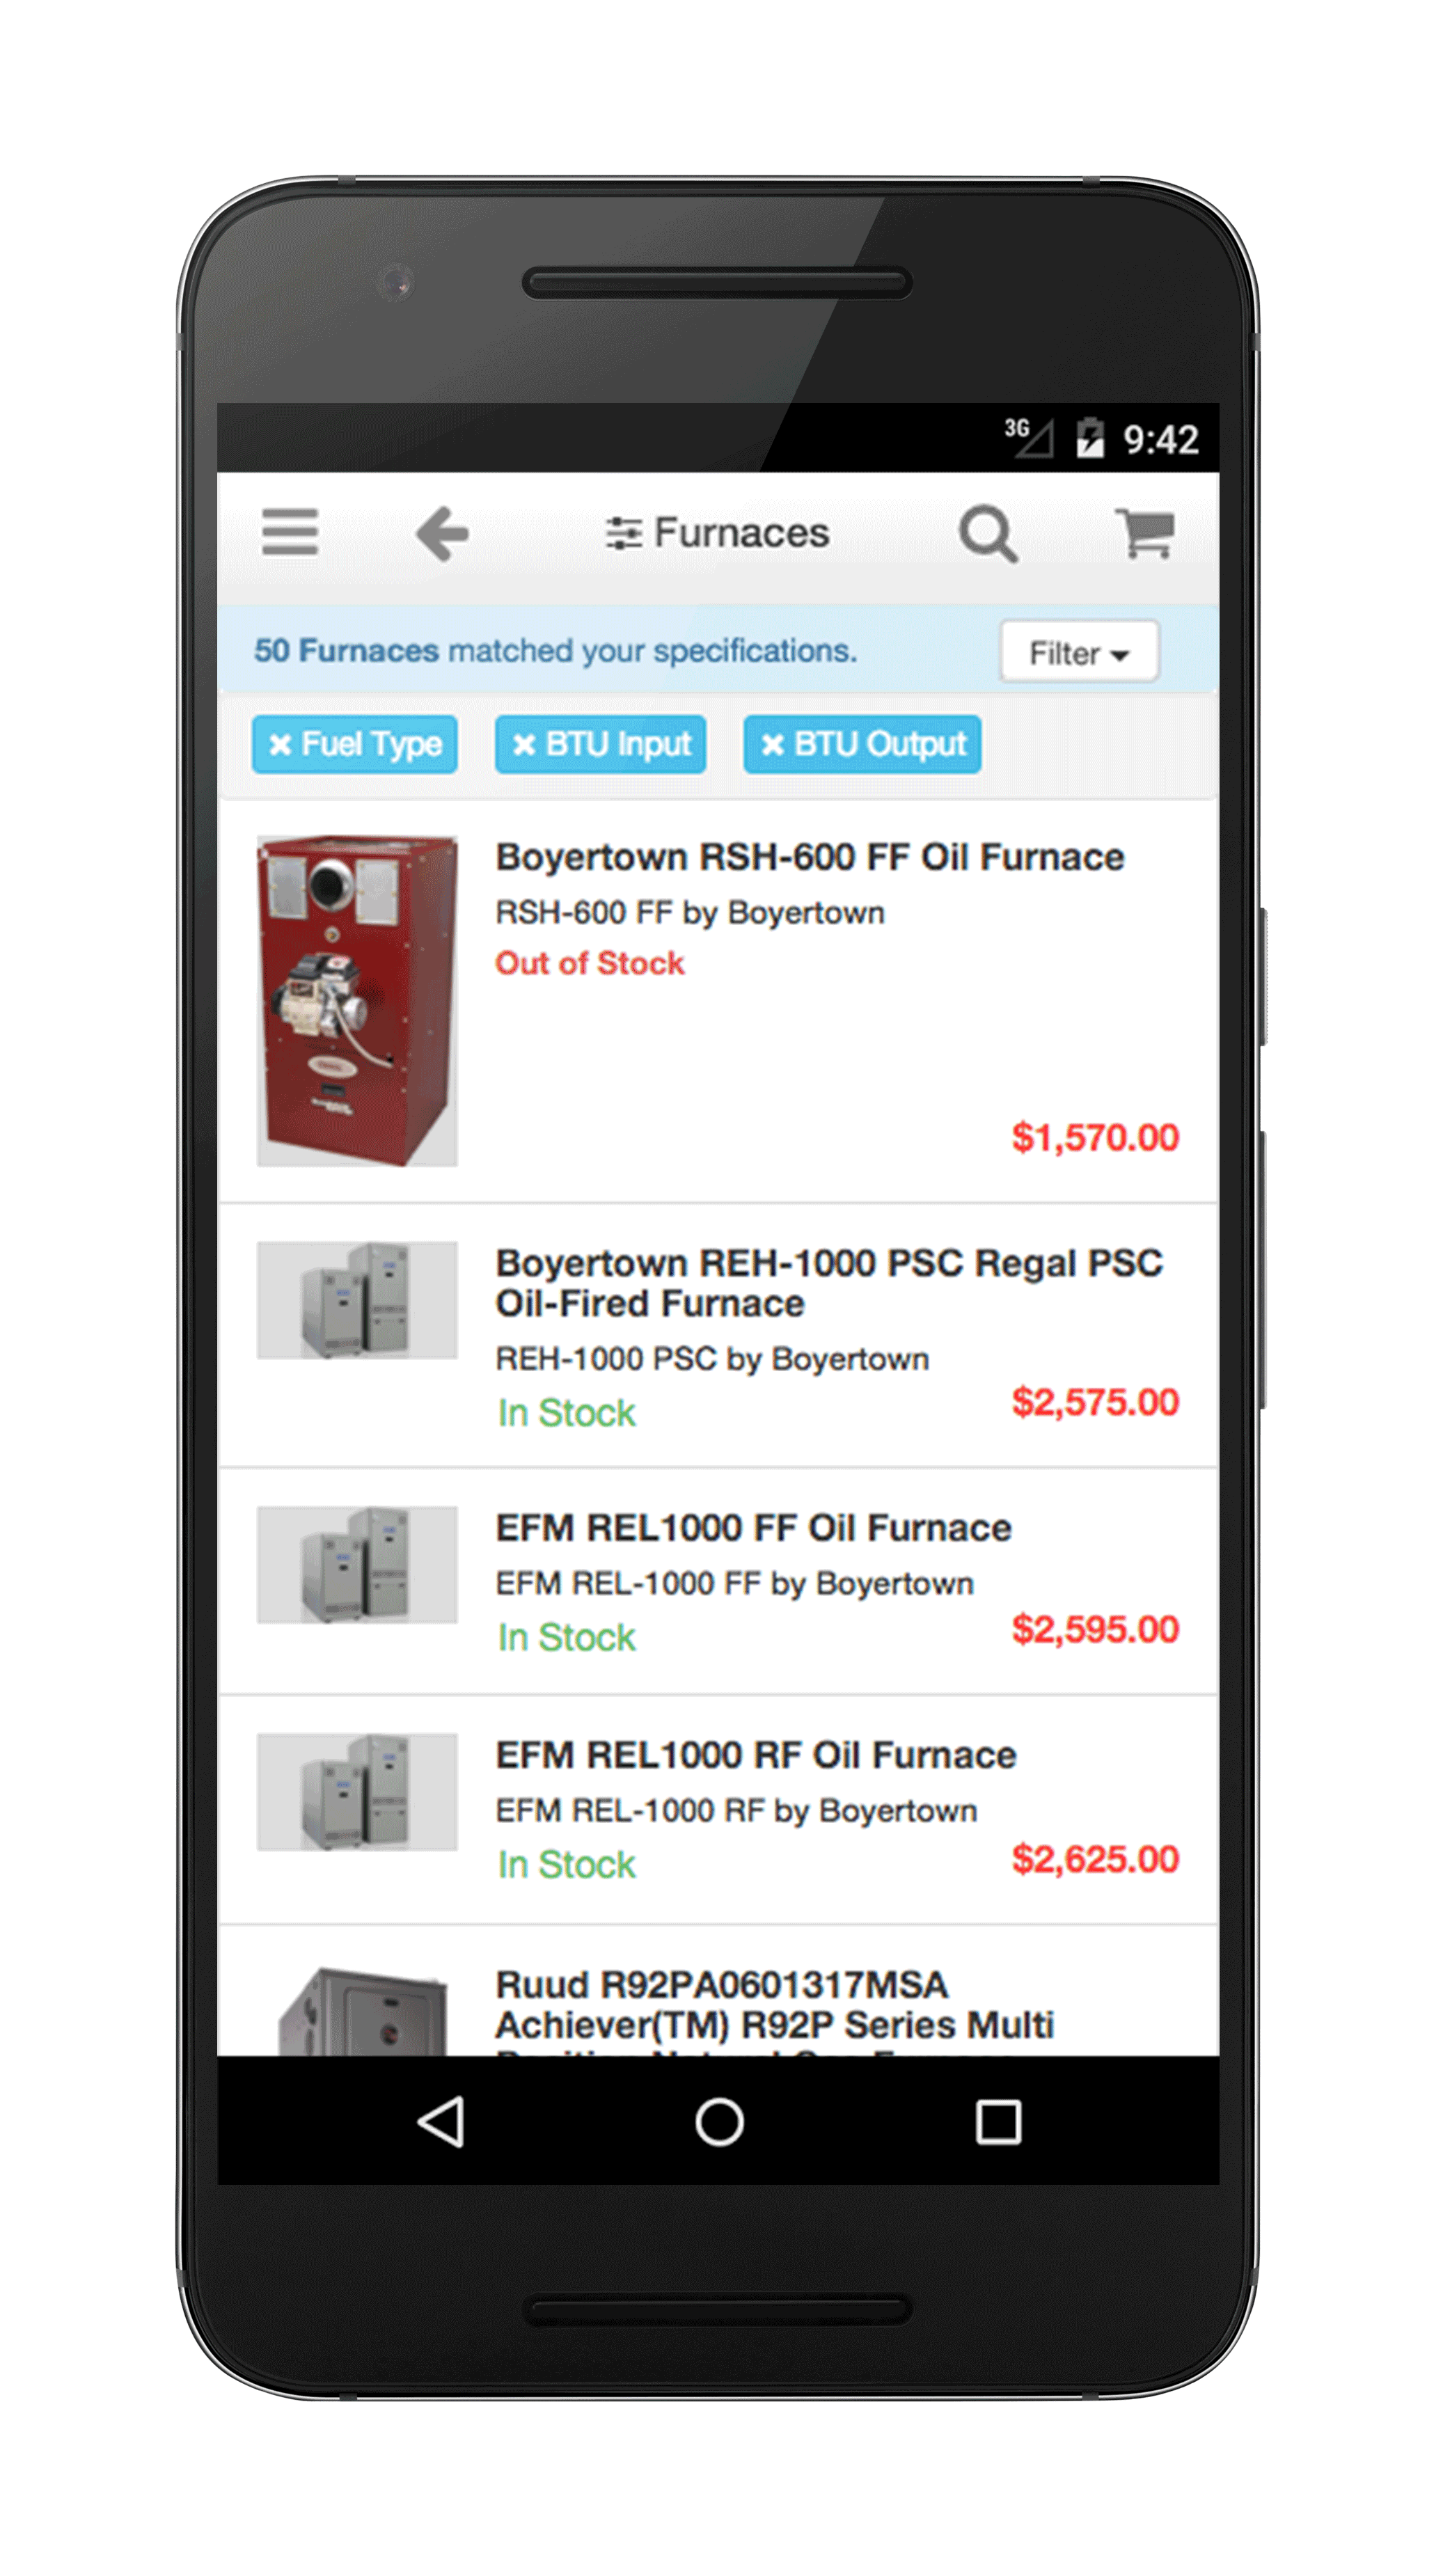Open the Furnaces category title

click(x=741, y=533)
